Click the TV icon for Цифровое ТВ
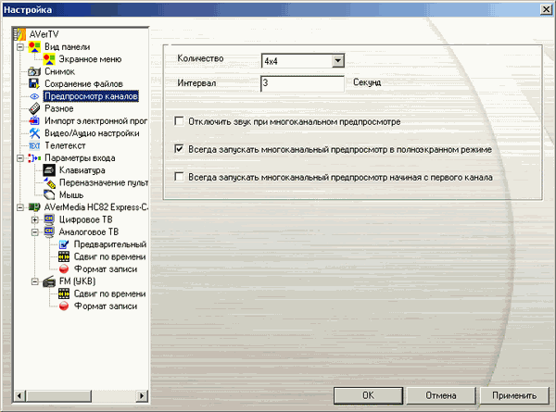Screen dimensions: 556x412 [50, 220]
